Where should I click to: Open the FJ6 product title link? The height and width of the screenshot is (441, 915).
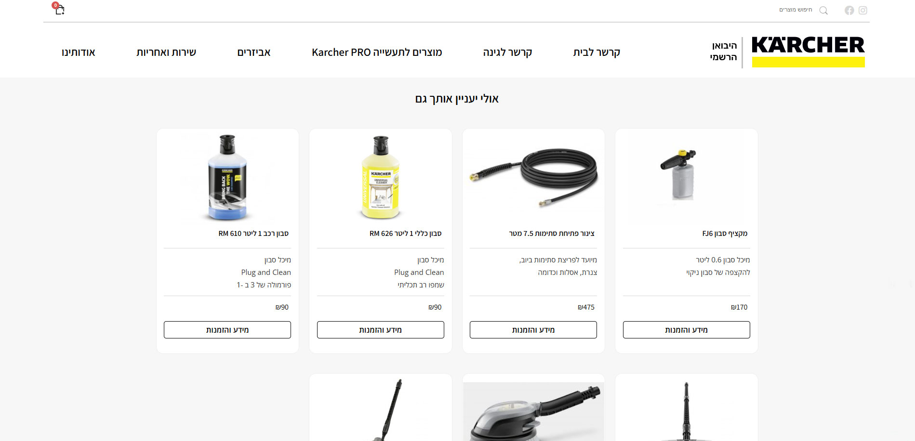pyautogui.click(x=725, y=233)
